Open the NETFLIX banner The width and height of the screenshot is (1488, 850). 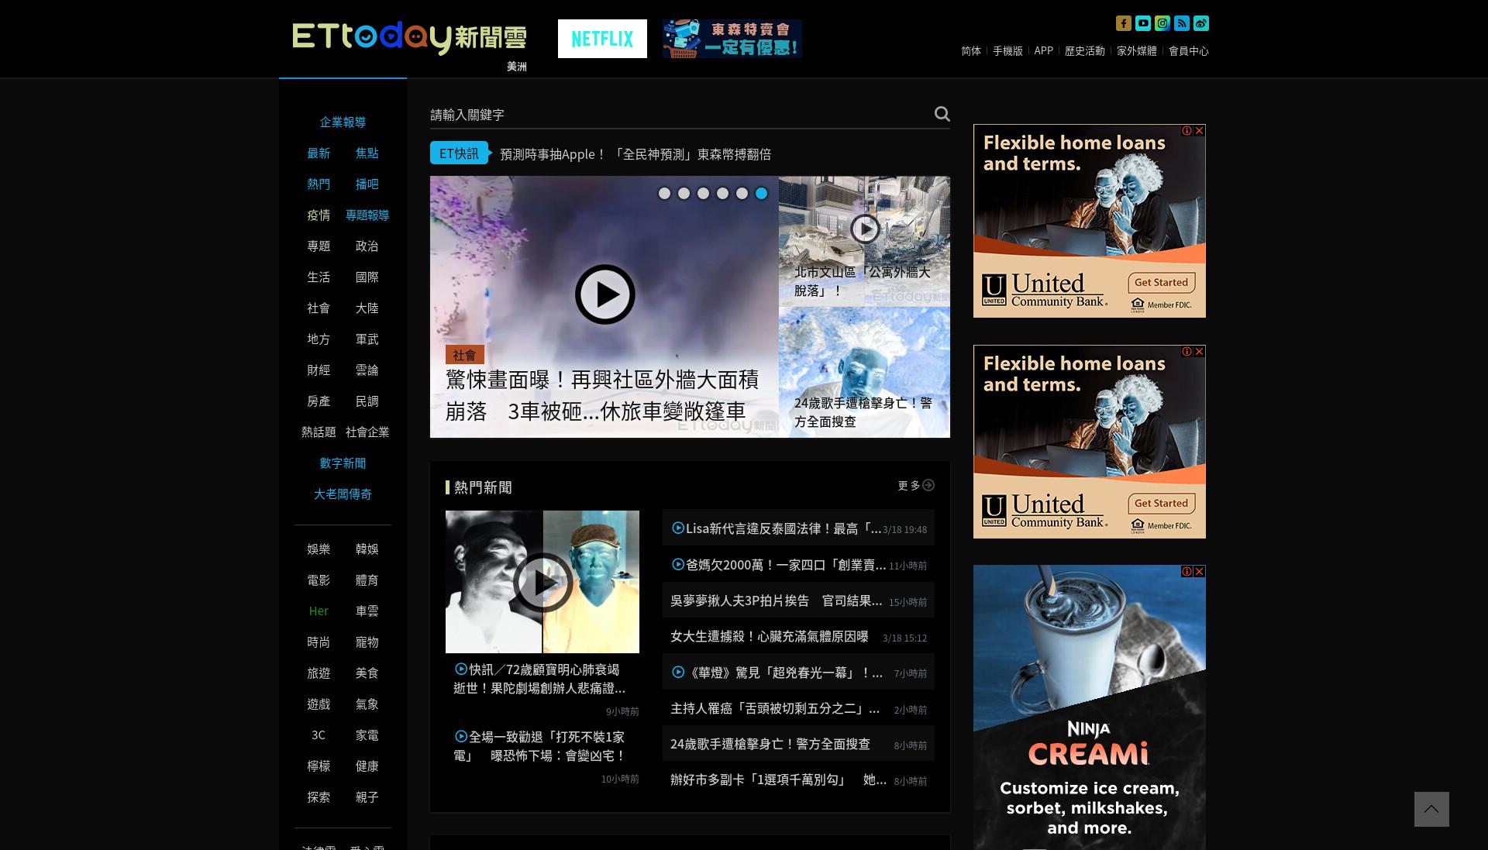pyautogui.click(x=602, y=39)
